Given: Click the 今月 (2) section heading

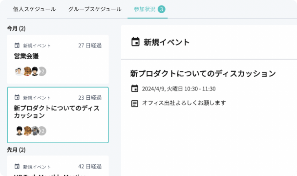Looking at the screenshot, I should [16, 28].
